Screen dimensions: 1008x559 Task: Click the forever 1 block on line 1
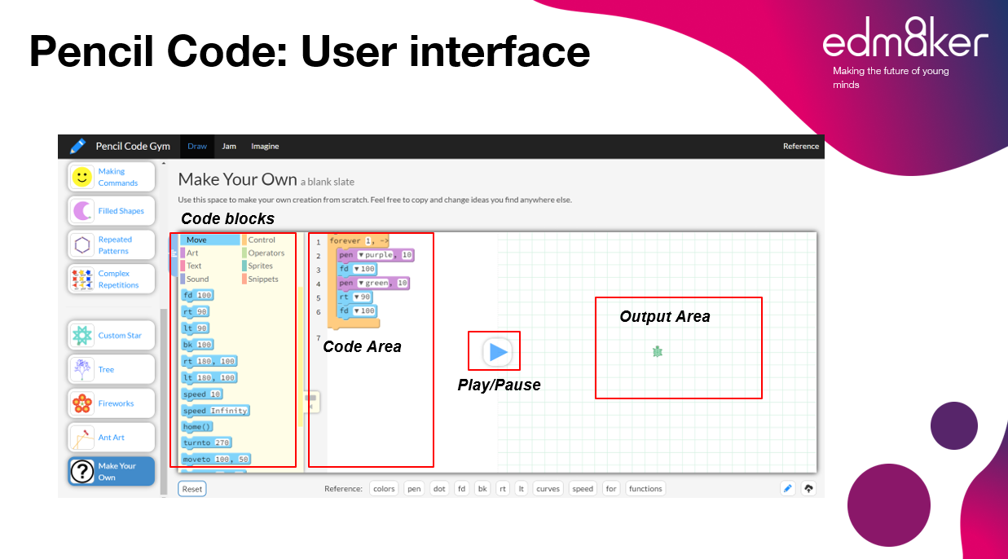(x=359, y=241)
